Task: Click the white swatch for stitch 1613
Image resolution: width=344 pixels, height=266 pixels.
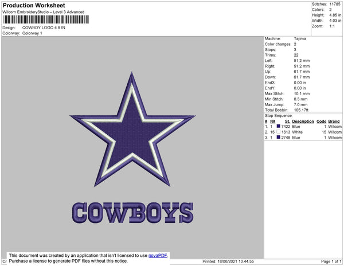Action: [279, 132]
